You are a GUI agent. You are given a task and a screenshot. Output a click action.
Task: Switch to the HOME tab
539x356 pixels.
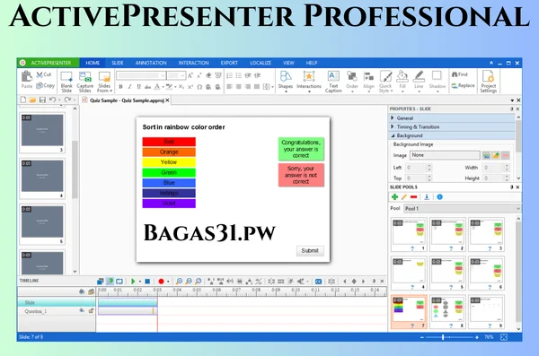93,63
